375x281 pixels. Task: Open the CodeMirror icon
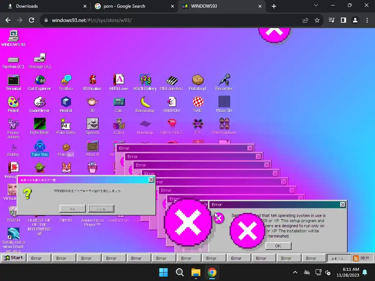(x=40, y=105)
